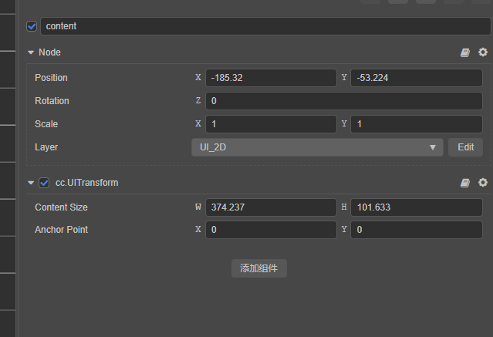Open Node section gear settings menu
This screenshot has width=493, height=337.
tap(483, 52)
